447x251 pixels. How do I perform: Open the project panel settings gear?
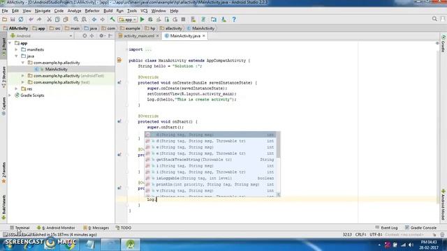[101, 36]
